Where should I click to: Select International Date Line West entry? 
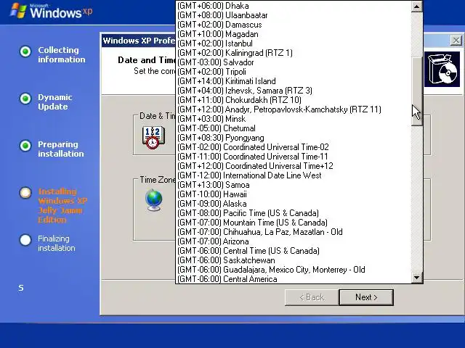coord(294,175)
